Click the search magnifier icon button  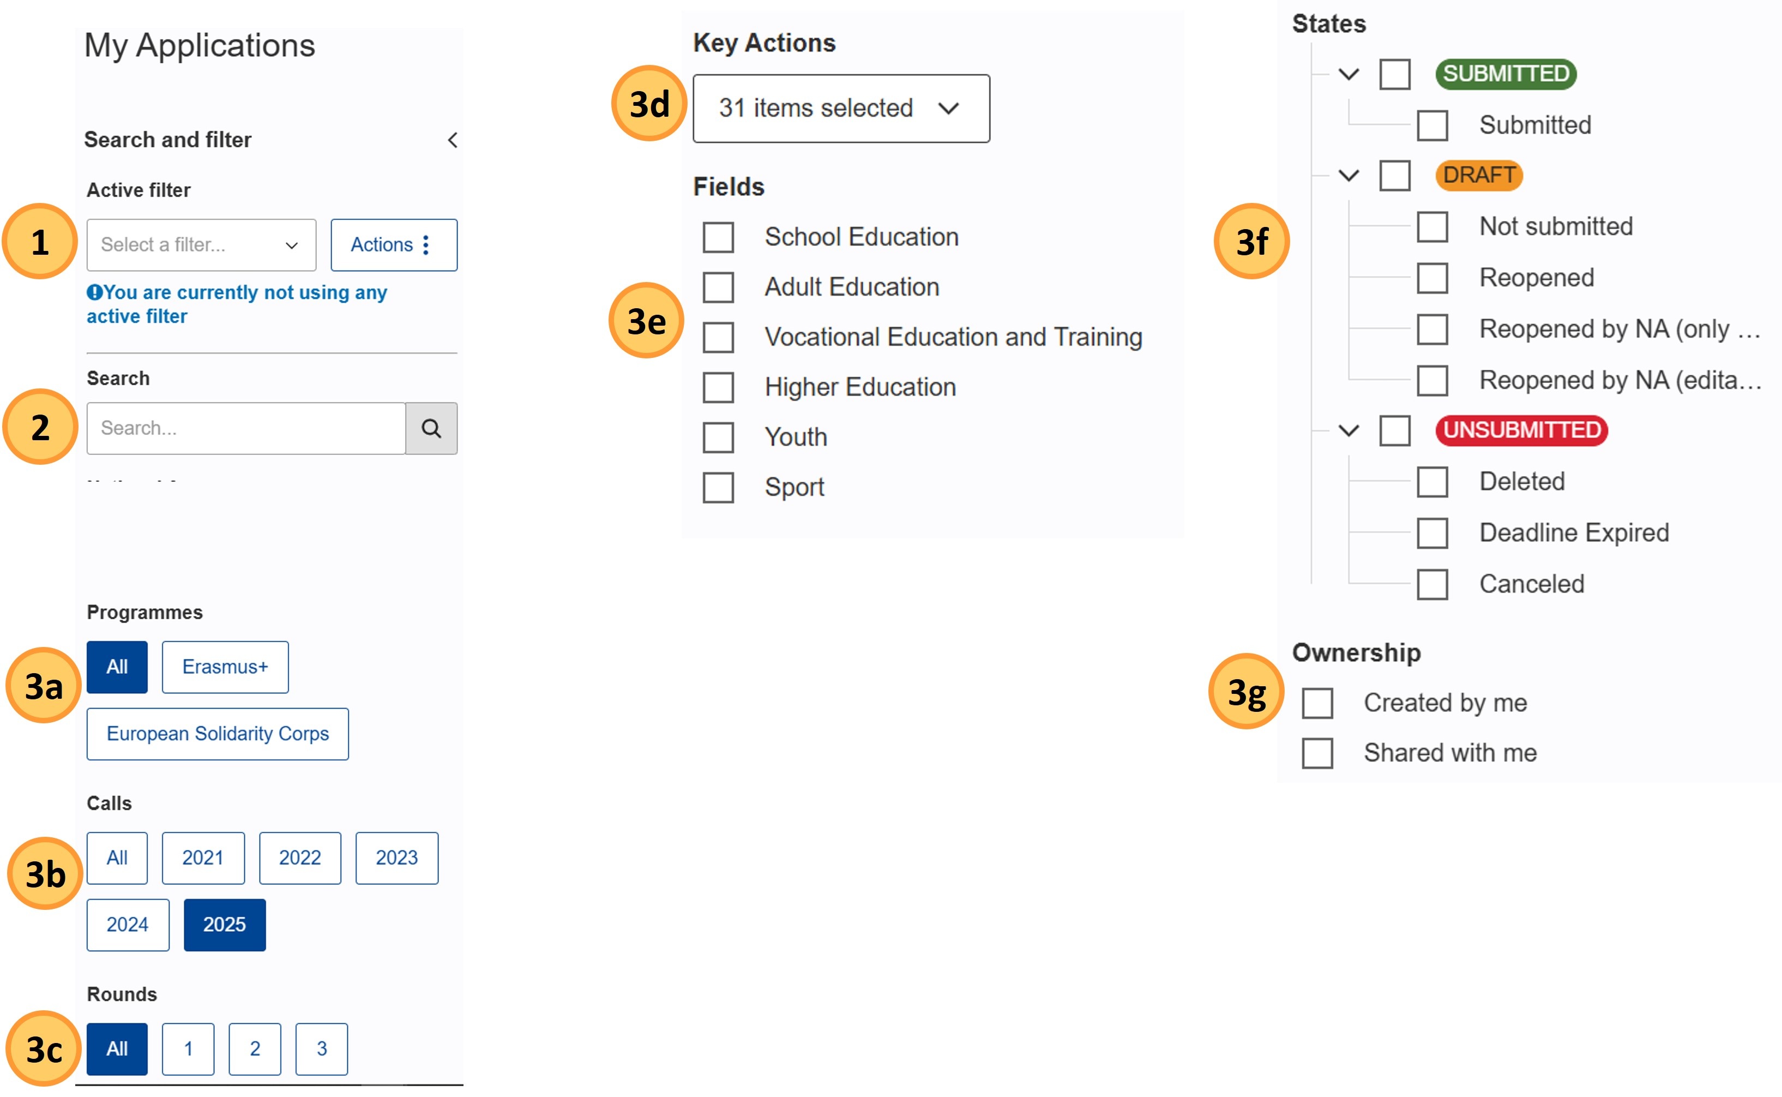pos(431,428)
